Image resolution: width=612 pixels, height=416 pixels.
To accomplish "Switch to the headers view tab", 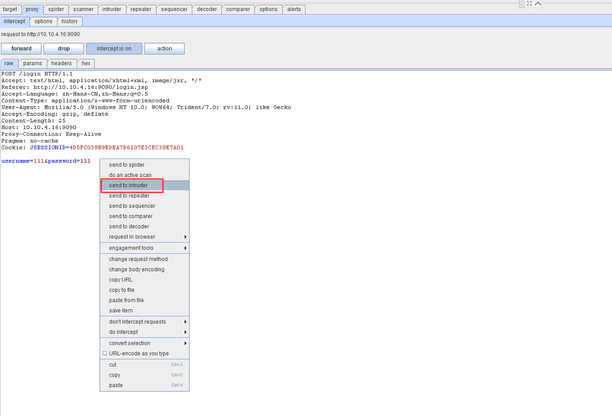I will tap(62, 64).
